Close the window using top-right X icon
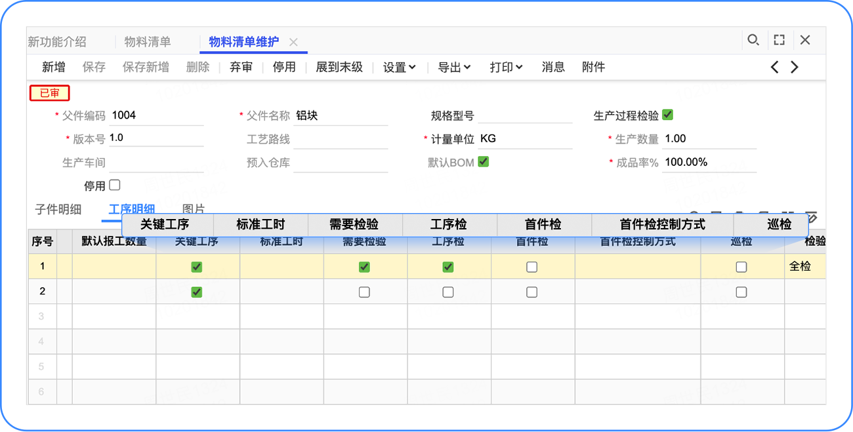The width and height of the screenshot is (853, 432). 805,40
